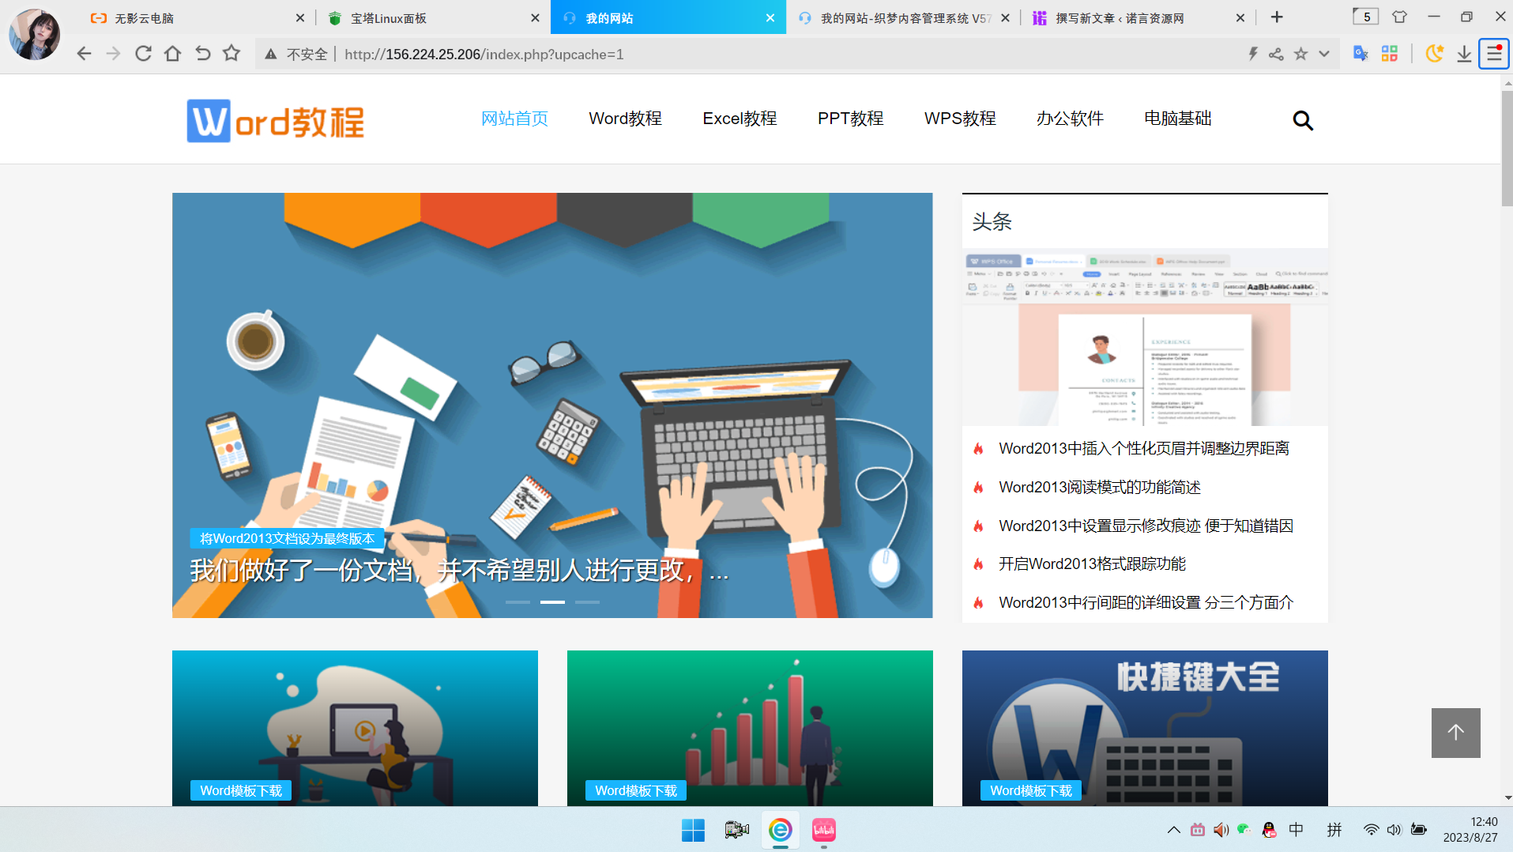
Task: Open the green bar-chart card thumbnail
Action: click(750, 728)
